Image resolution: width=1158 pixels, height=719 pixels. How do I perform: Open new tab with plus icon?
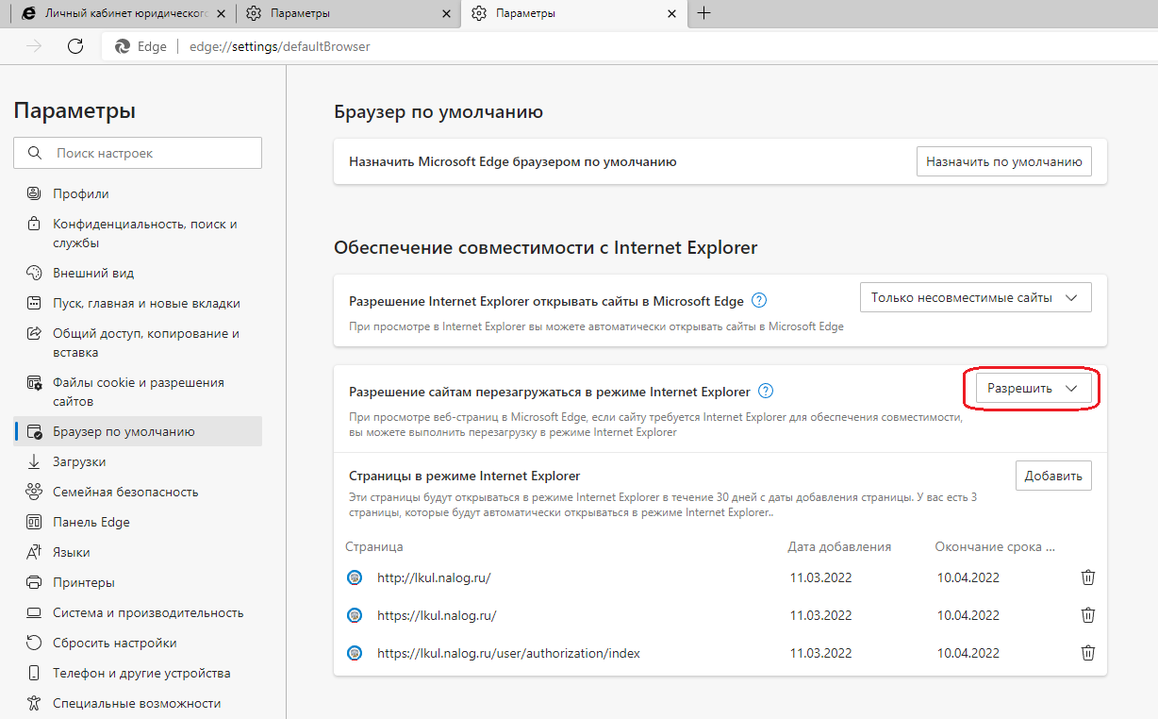(703, 13)
